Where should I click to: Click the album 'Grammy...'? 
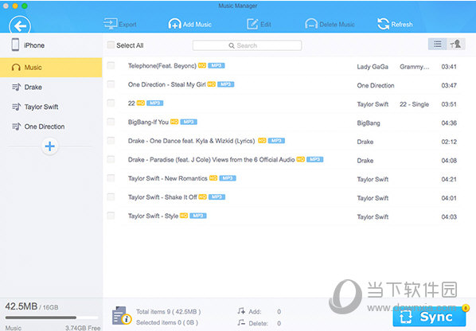point(415,67)
